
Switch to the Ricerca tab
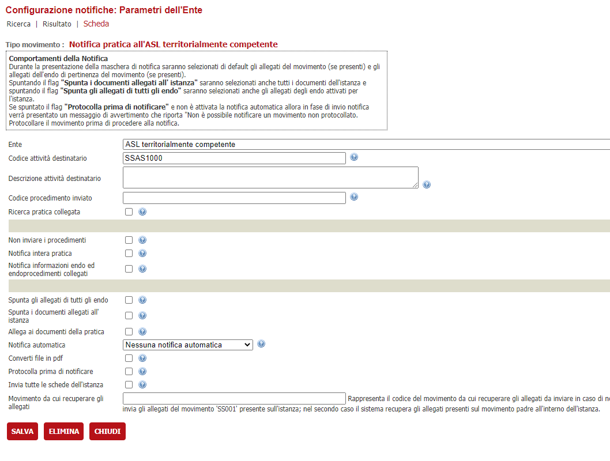coord(18,24)
